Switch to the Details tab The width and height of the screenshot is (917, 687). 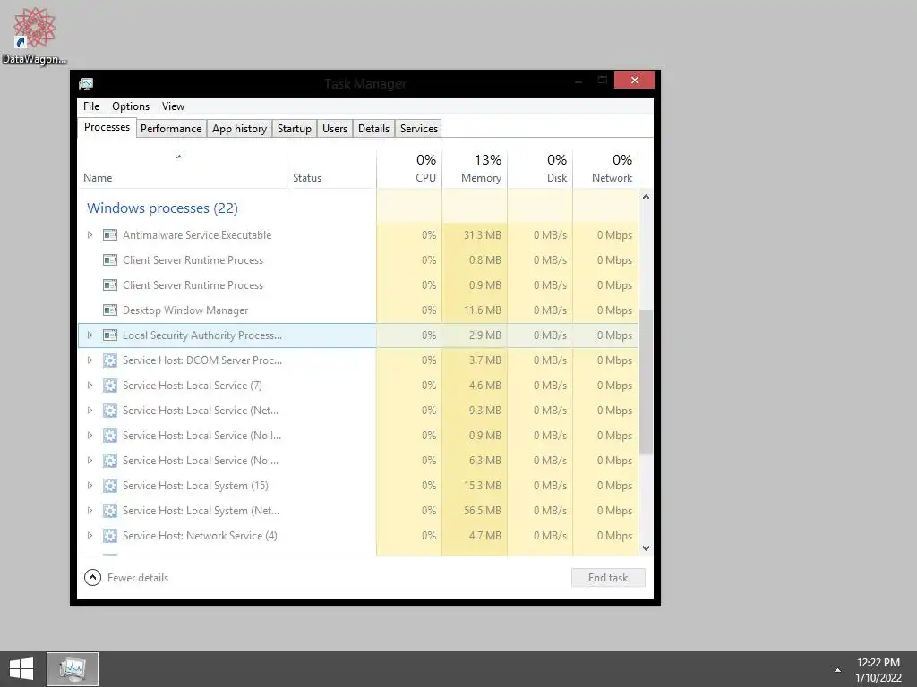(373, 129)
